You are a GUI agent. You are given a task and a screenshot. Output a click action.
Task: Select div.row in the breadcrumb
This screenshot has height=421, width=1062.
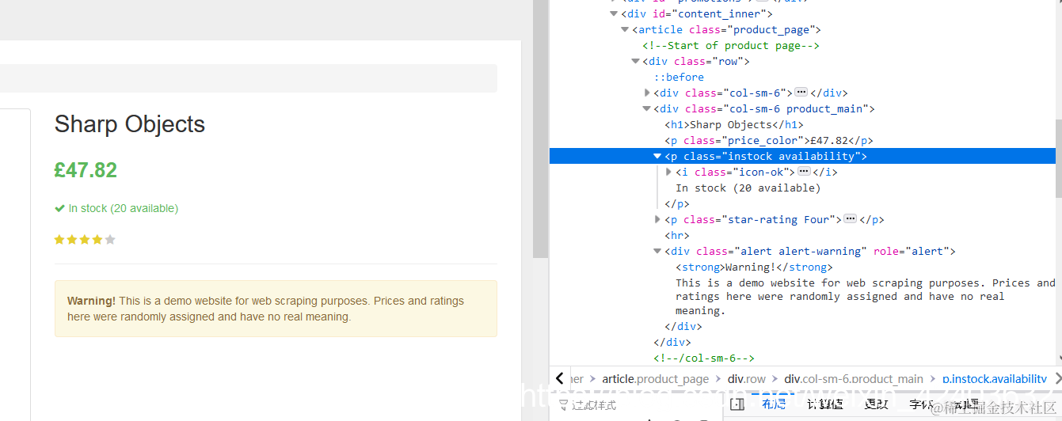(747, 379)
